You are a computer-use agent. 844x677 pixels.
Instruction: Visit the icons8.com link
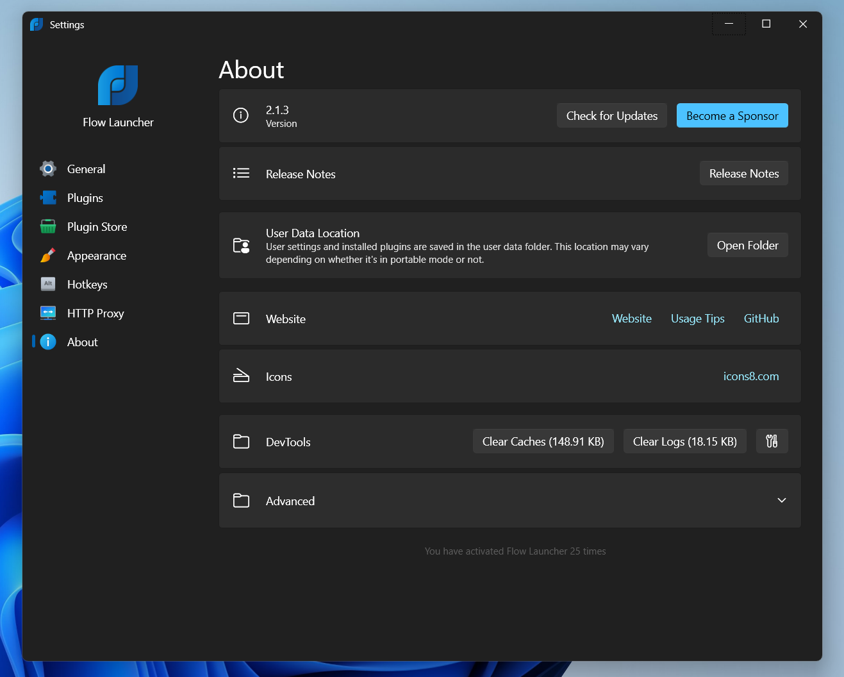pyautogui.click(x=751, y=376)
